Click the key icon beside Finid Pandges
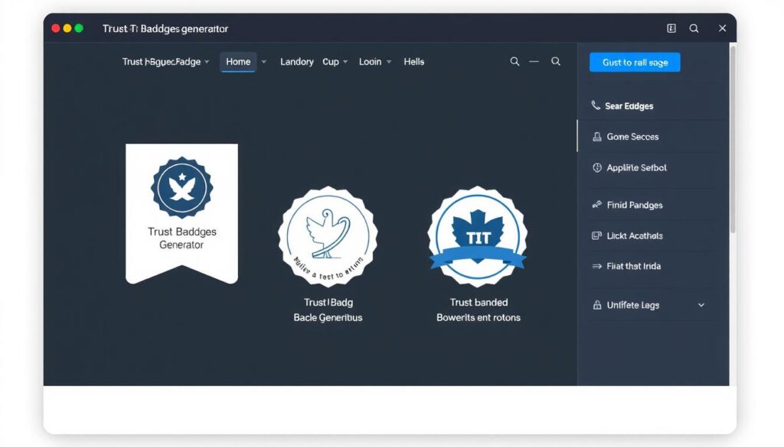The width and height of the screenshot is (784, 447). 596,205
